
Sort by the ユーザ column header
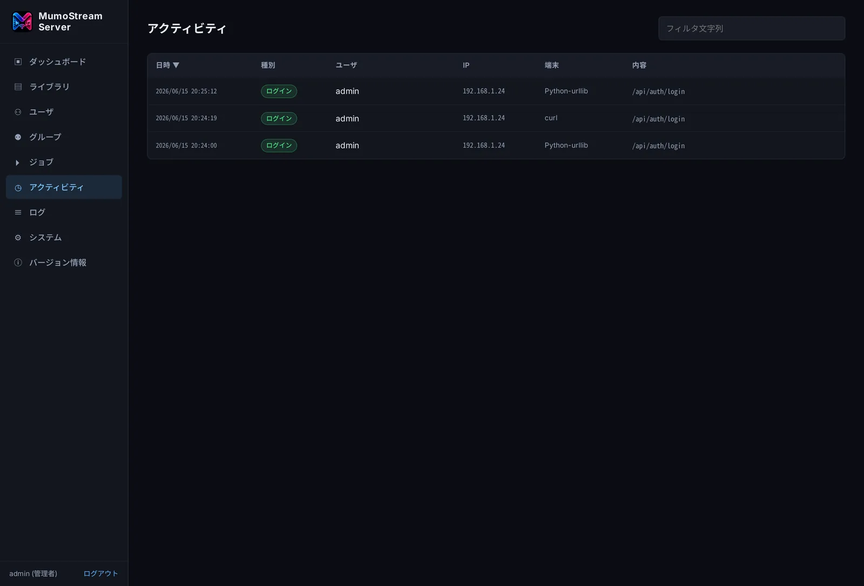(x=346, y=65)
